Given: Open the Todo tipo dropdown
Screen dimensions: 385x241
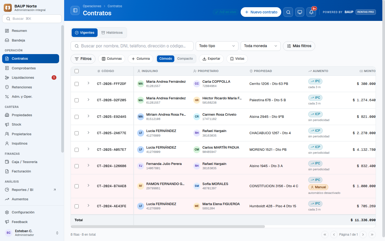Looking at the screenshot, I should tap(217, 46).
